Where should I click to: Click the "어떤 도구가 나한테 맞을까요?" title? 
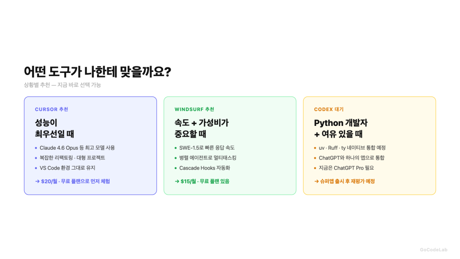pyautogui.click(x=97, y=71)
